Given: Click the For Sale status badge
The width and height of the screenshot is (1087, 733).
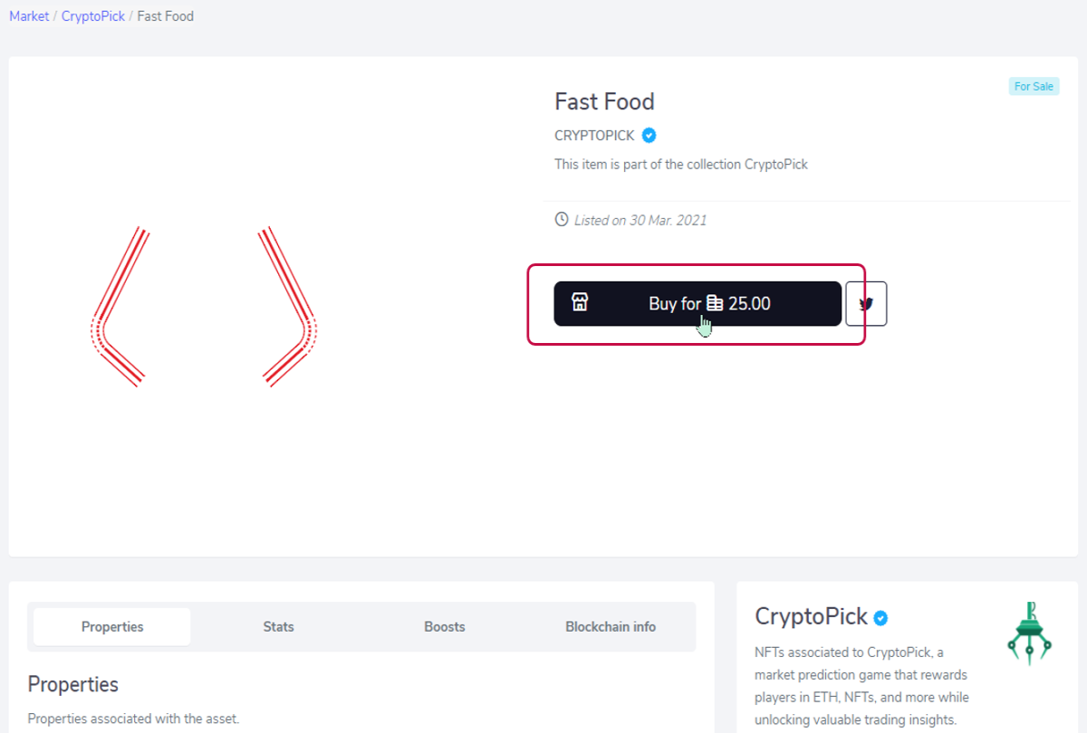Looking at the screenshot, I should pos(1034,87).
